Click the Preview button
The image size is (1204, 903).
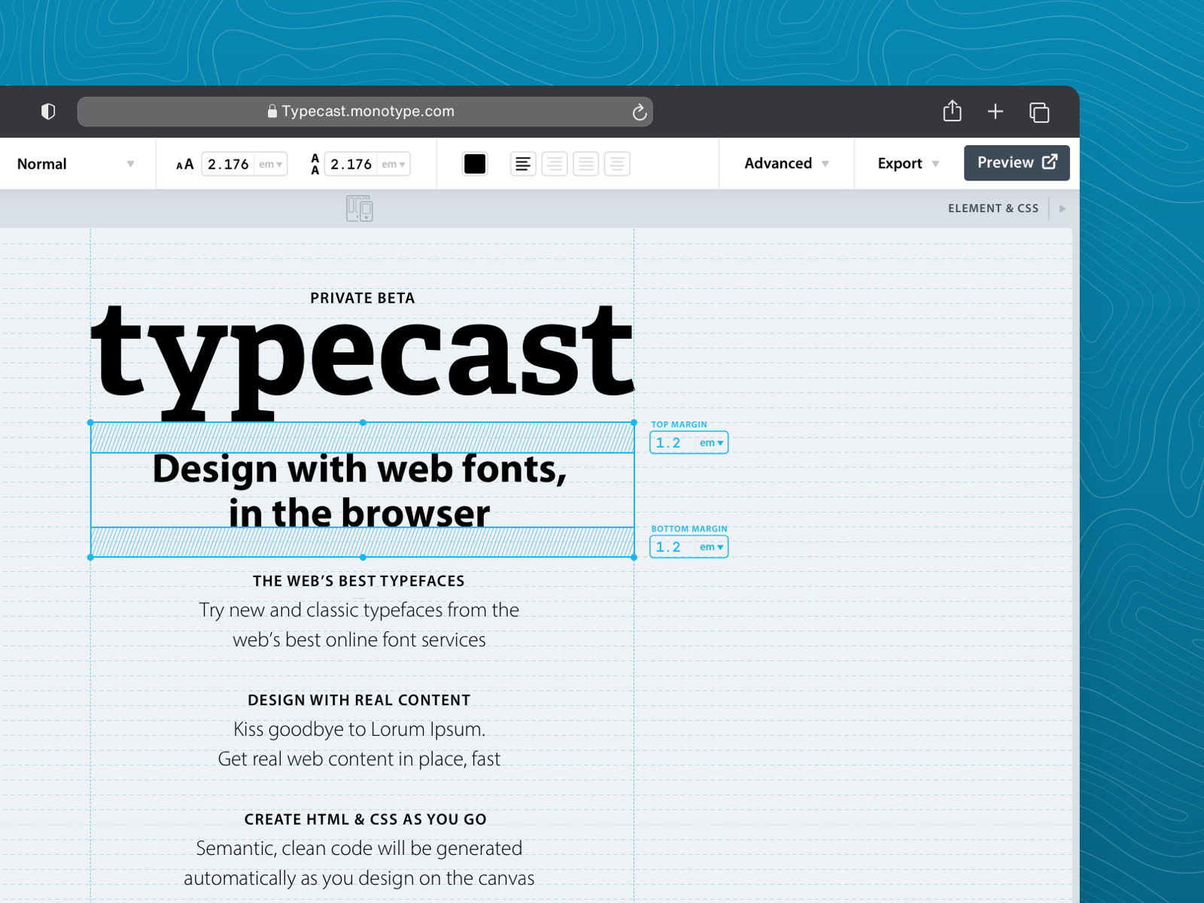(x=1016, y=163)
